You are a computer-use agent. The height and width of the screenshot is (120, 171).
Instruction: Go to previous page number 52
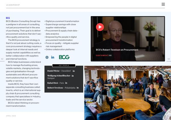coord(2,59)
